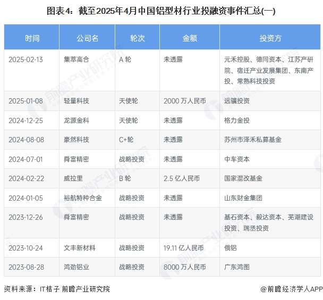Viewport: 323px width, 300px height.
Task: Click 天使轮 in the 轻量科技 row
Action: click(129, 101)
